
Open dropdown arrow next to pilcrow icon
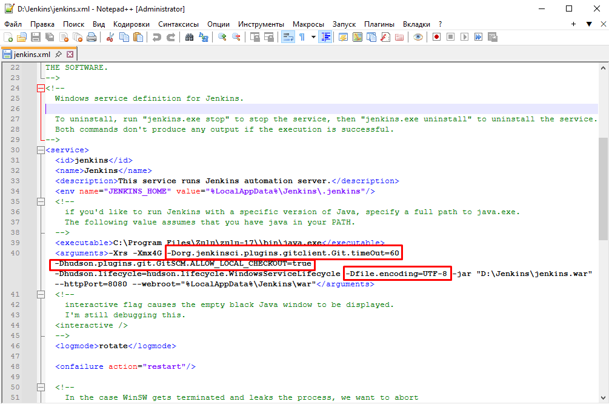tap(313, 37)
